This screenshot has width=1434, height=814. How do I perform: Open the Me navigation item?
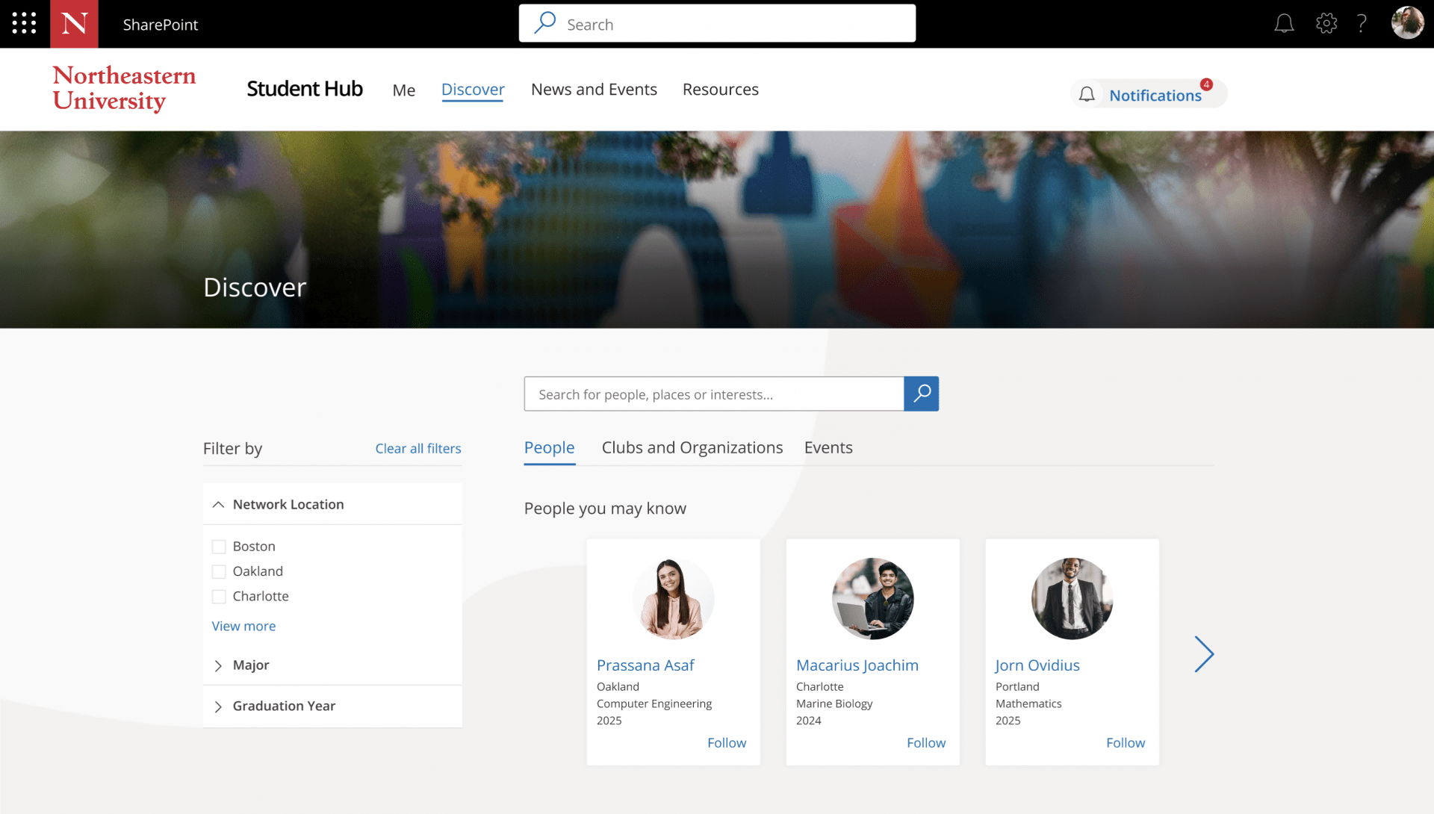click(403, 90)
